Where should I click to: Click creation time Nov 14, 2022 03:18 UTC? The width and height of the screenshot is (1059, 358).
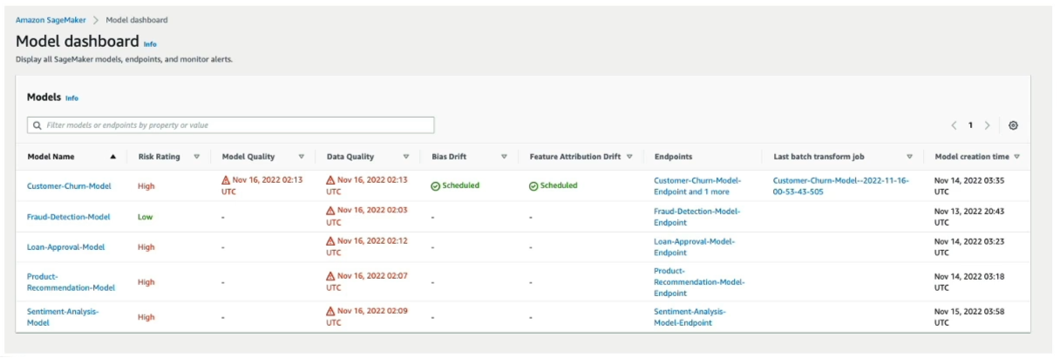coord(970,281)
